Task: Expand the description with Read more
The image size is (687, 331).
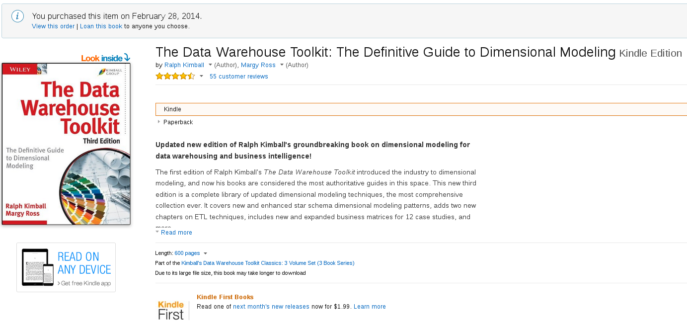Action: (x=176, y=233)
